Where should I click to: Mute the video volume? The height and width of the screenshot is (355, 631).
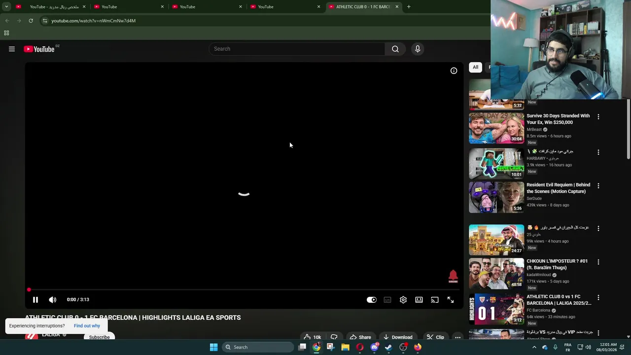pyautogui.click(x=53, y=300)
